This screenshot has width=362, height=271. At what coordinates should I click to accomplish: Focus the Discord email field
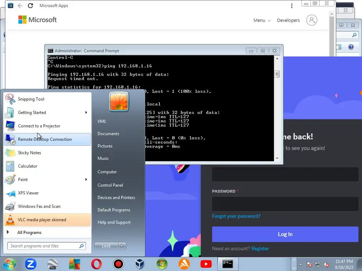(x=285, y=174)
